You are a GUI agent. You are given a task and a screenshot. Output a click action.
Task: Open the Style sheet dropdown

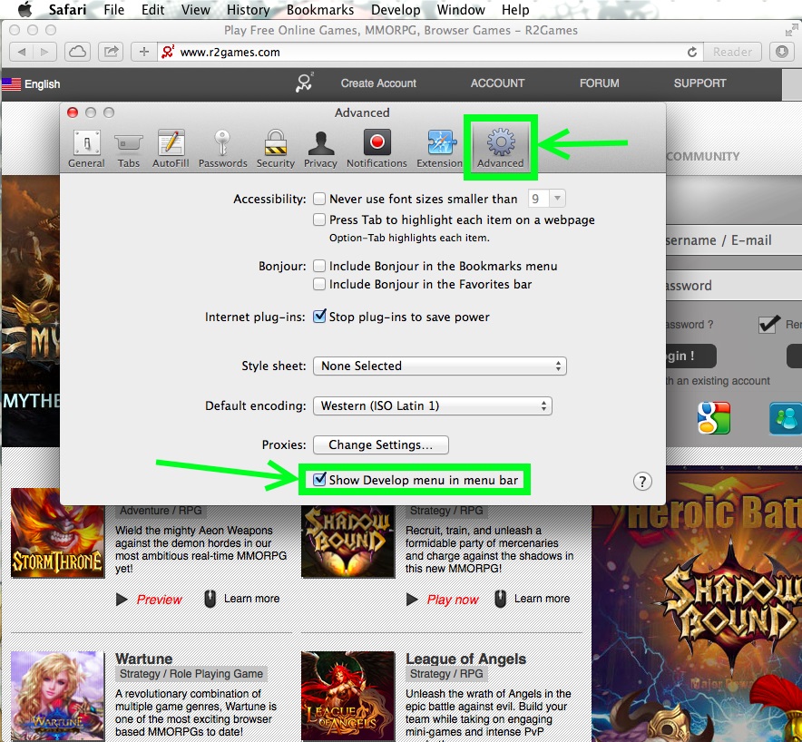point(439,366)
